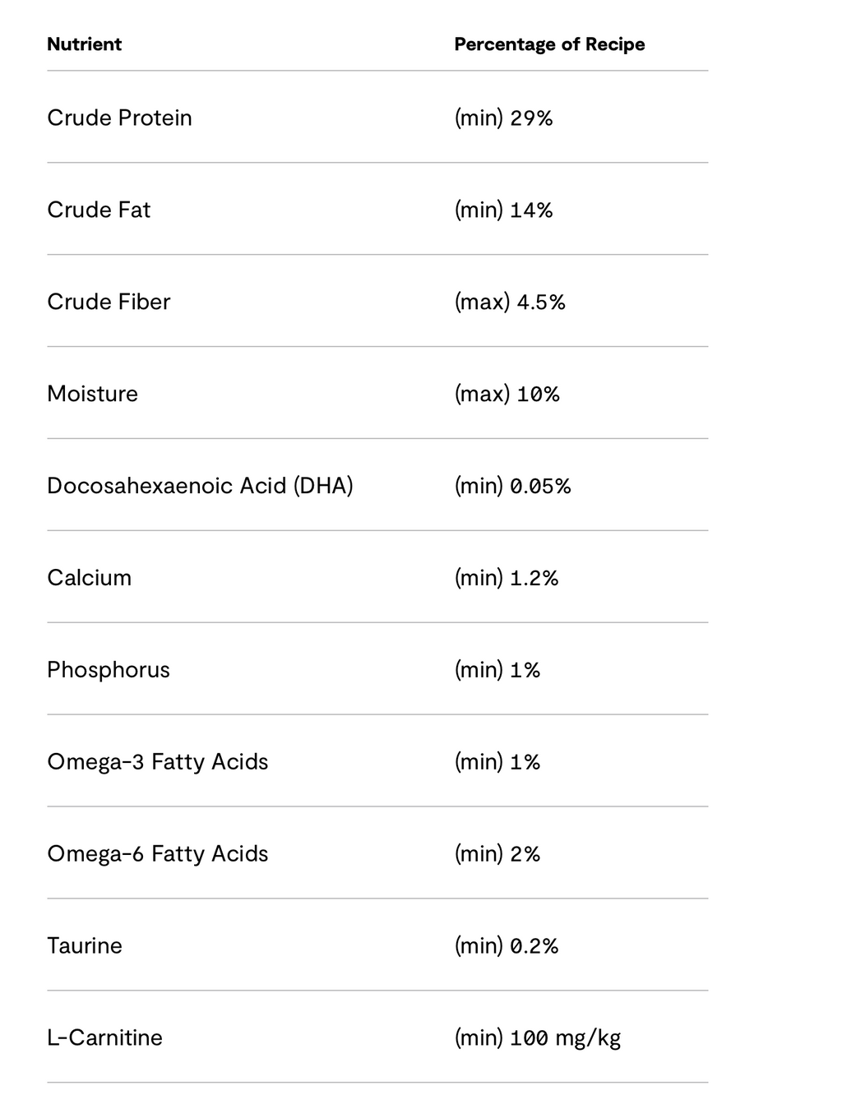This screenshot has width=842, height=1095.
Task: Select the Crude Protein row label
Action: click(119, 118)
